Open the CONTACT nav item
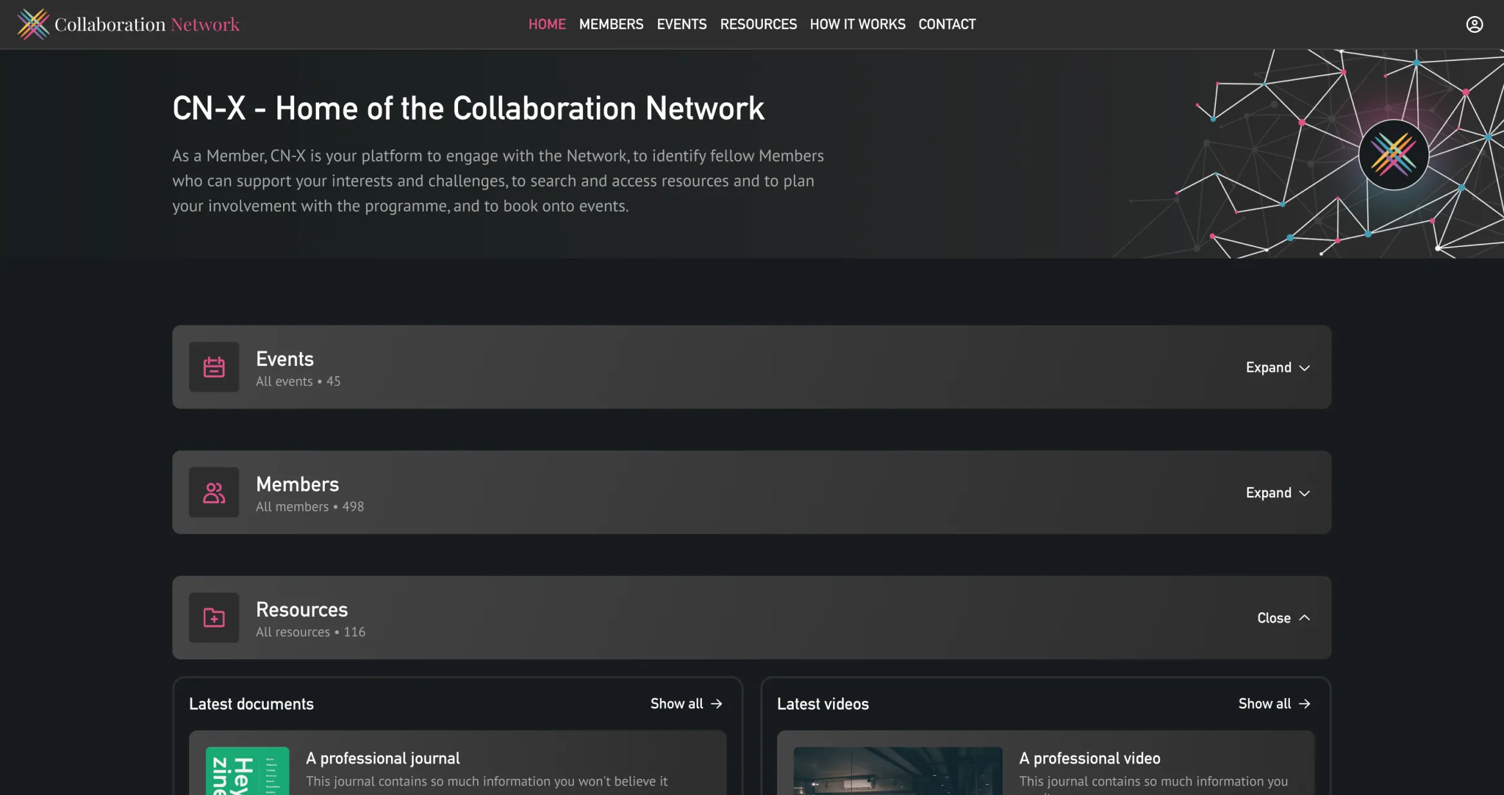1504x795 pixels. click(947, 24)
